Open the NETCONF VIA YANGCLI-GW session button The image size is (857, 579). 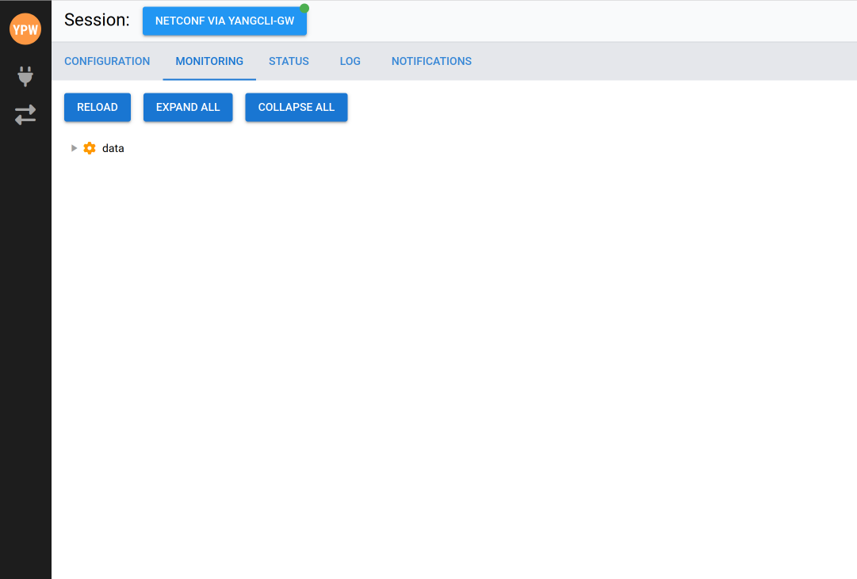click(x=224, y=21)
